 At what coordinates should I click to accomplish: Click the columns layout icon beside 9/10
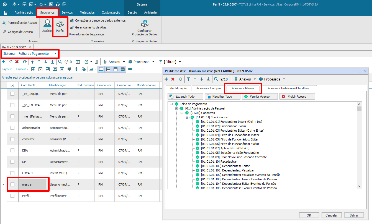(x=78, y=62)
